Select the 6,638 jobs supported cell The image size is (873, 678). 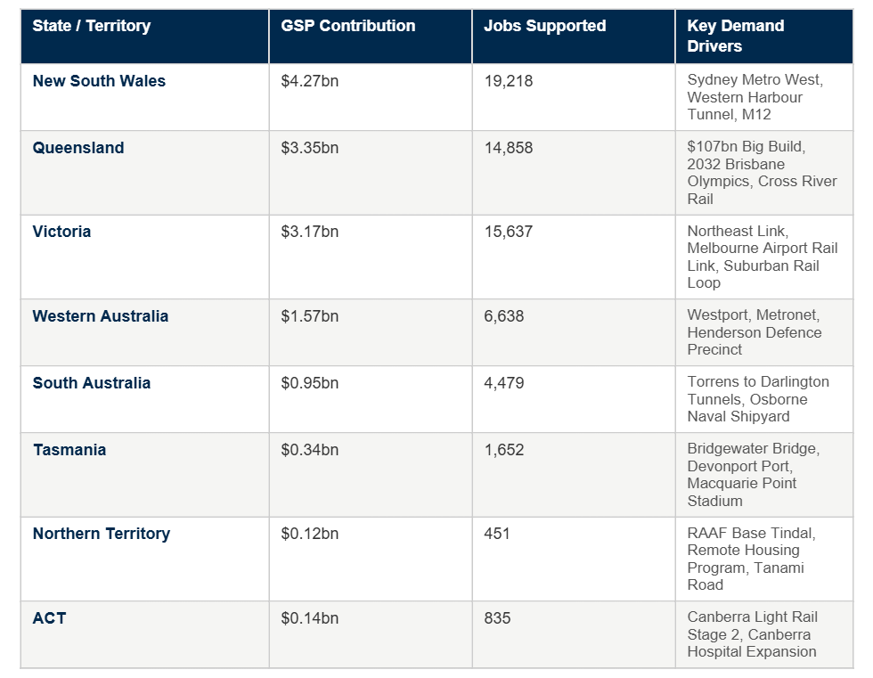pos(504,316)
